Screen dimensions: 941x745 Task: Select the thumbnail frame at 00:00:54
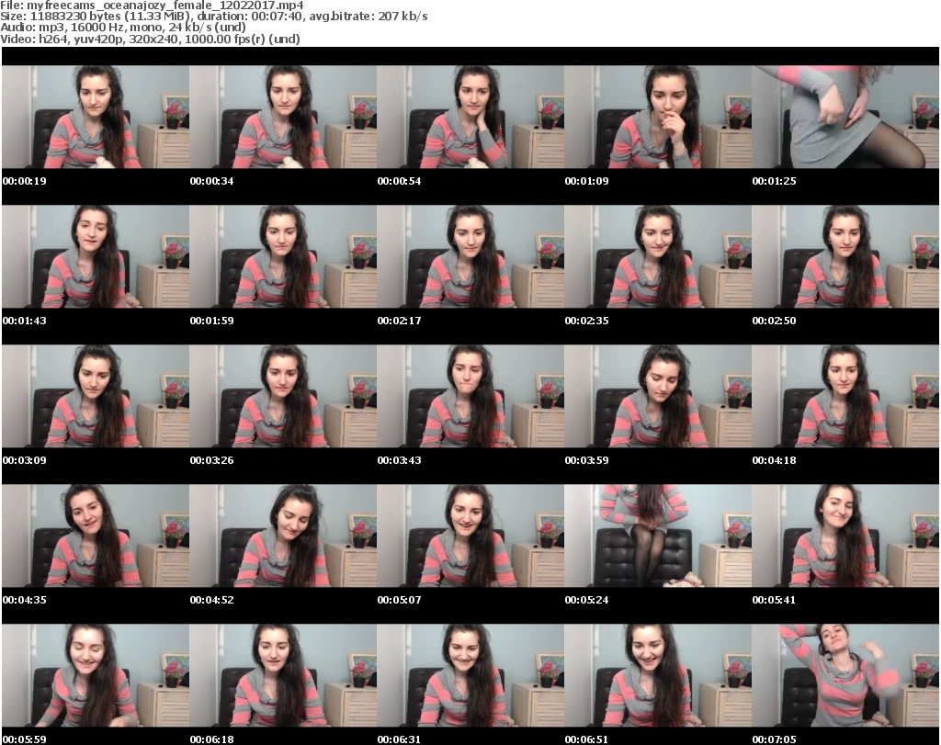click(x=470, y=117)
